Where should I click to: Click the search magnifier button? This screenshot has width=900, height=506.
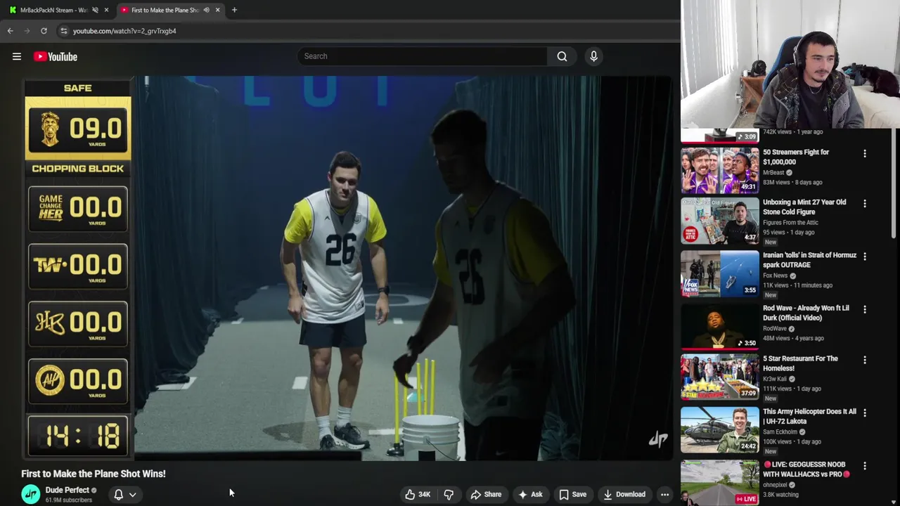562,56
